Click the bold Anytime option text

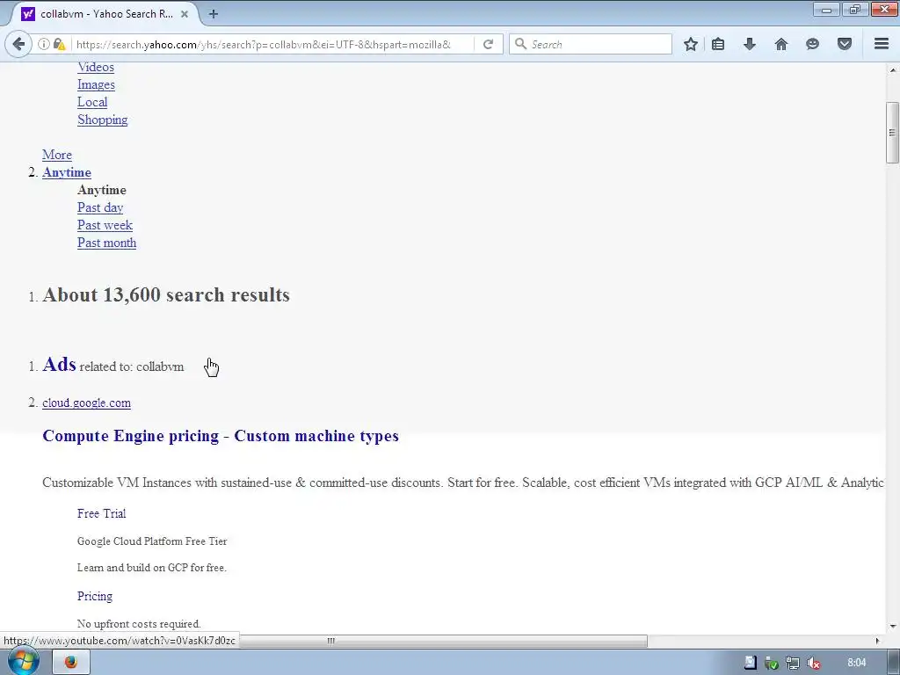click(102, 190)
